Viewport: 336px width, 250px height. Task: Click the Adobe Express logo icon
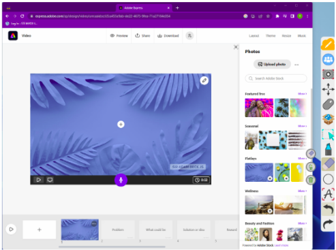(13, 35)
